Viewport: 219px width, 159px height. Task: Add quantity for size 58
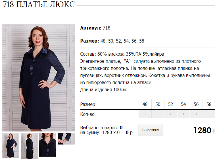click(209, 114)
